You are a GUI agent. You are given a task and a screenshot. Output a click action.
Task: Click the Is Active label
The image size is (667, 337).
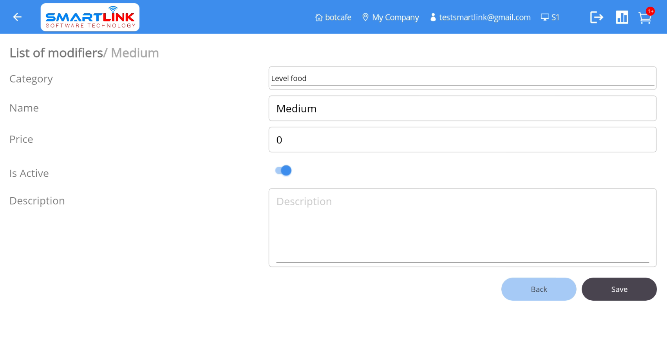point(29,173)
